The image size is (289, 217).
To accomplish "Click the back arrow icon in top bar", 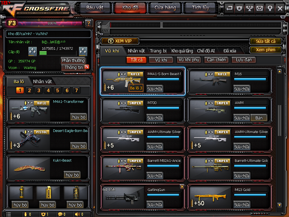I will pos(229,8).
